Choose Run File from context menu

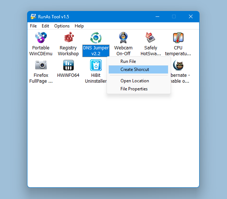coord(128,61)
